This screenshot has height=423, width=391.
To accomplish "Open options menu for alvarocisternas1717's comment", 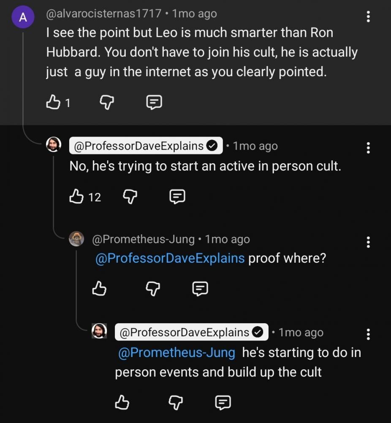I will point(368,16).
